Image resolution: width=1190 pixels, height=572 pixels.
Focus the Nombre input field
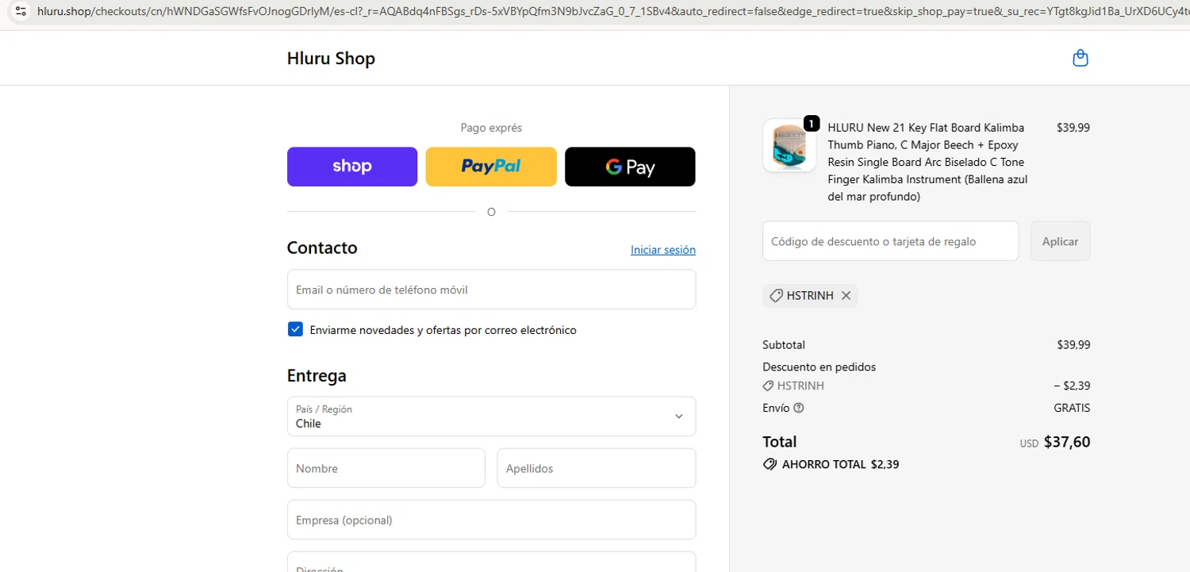[386, 468]
